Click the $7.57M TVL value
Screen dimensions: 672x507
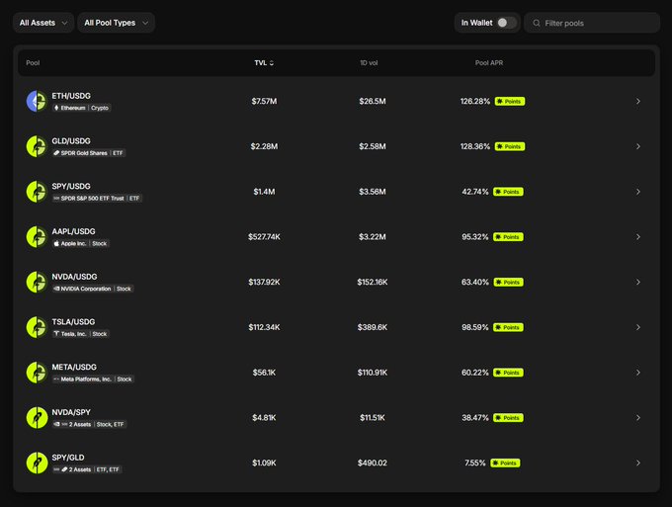[264, 101]
